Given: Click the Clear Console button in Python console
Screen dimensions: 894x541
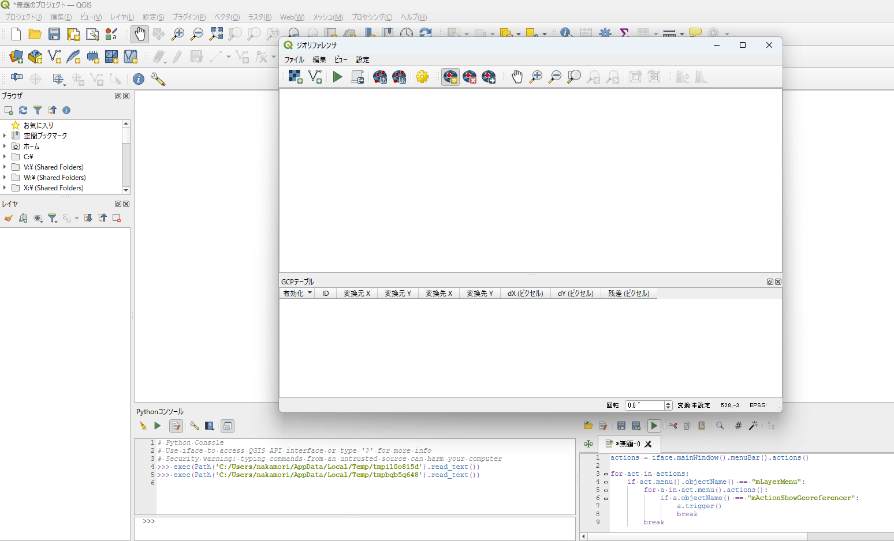Looking at the screenshot, I should click(143, 426).
